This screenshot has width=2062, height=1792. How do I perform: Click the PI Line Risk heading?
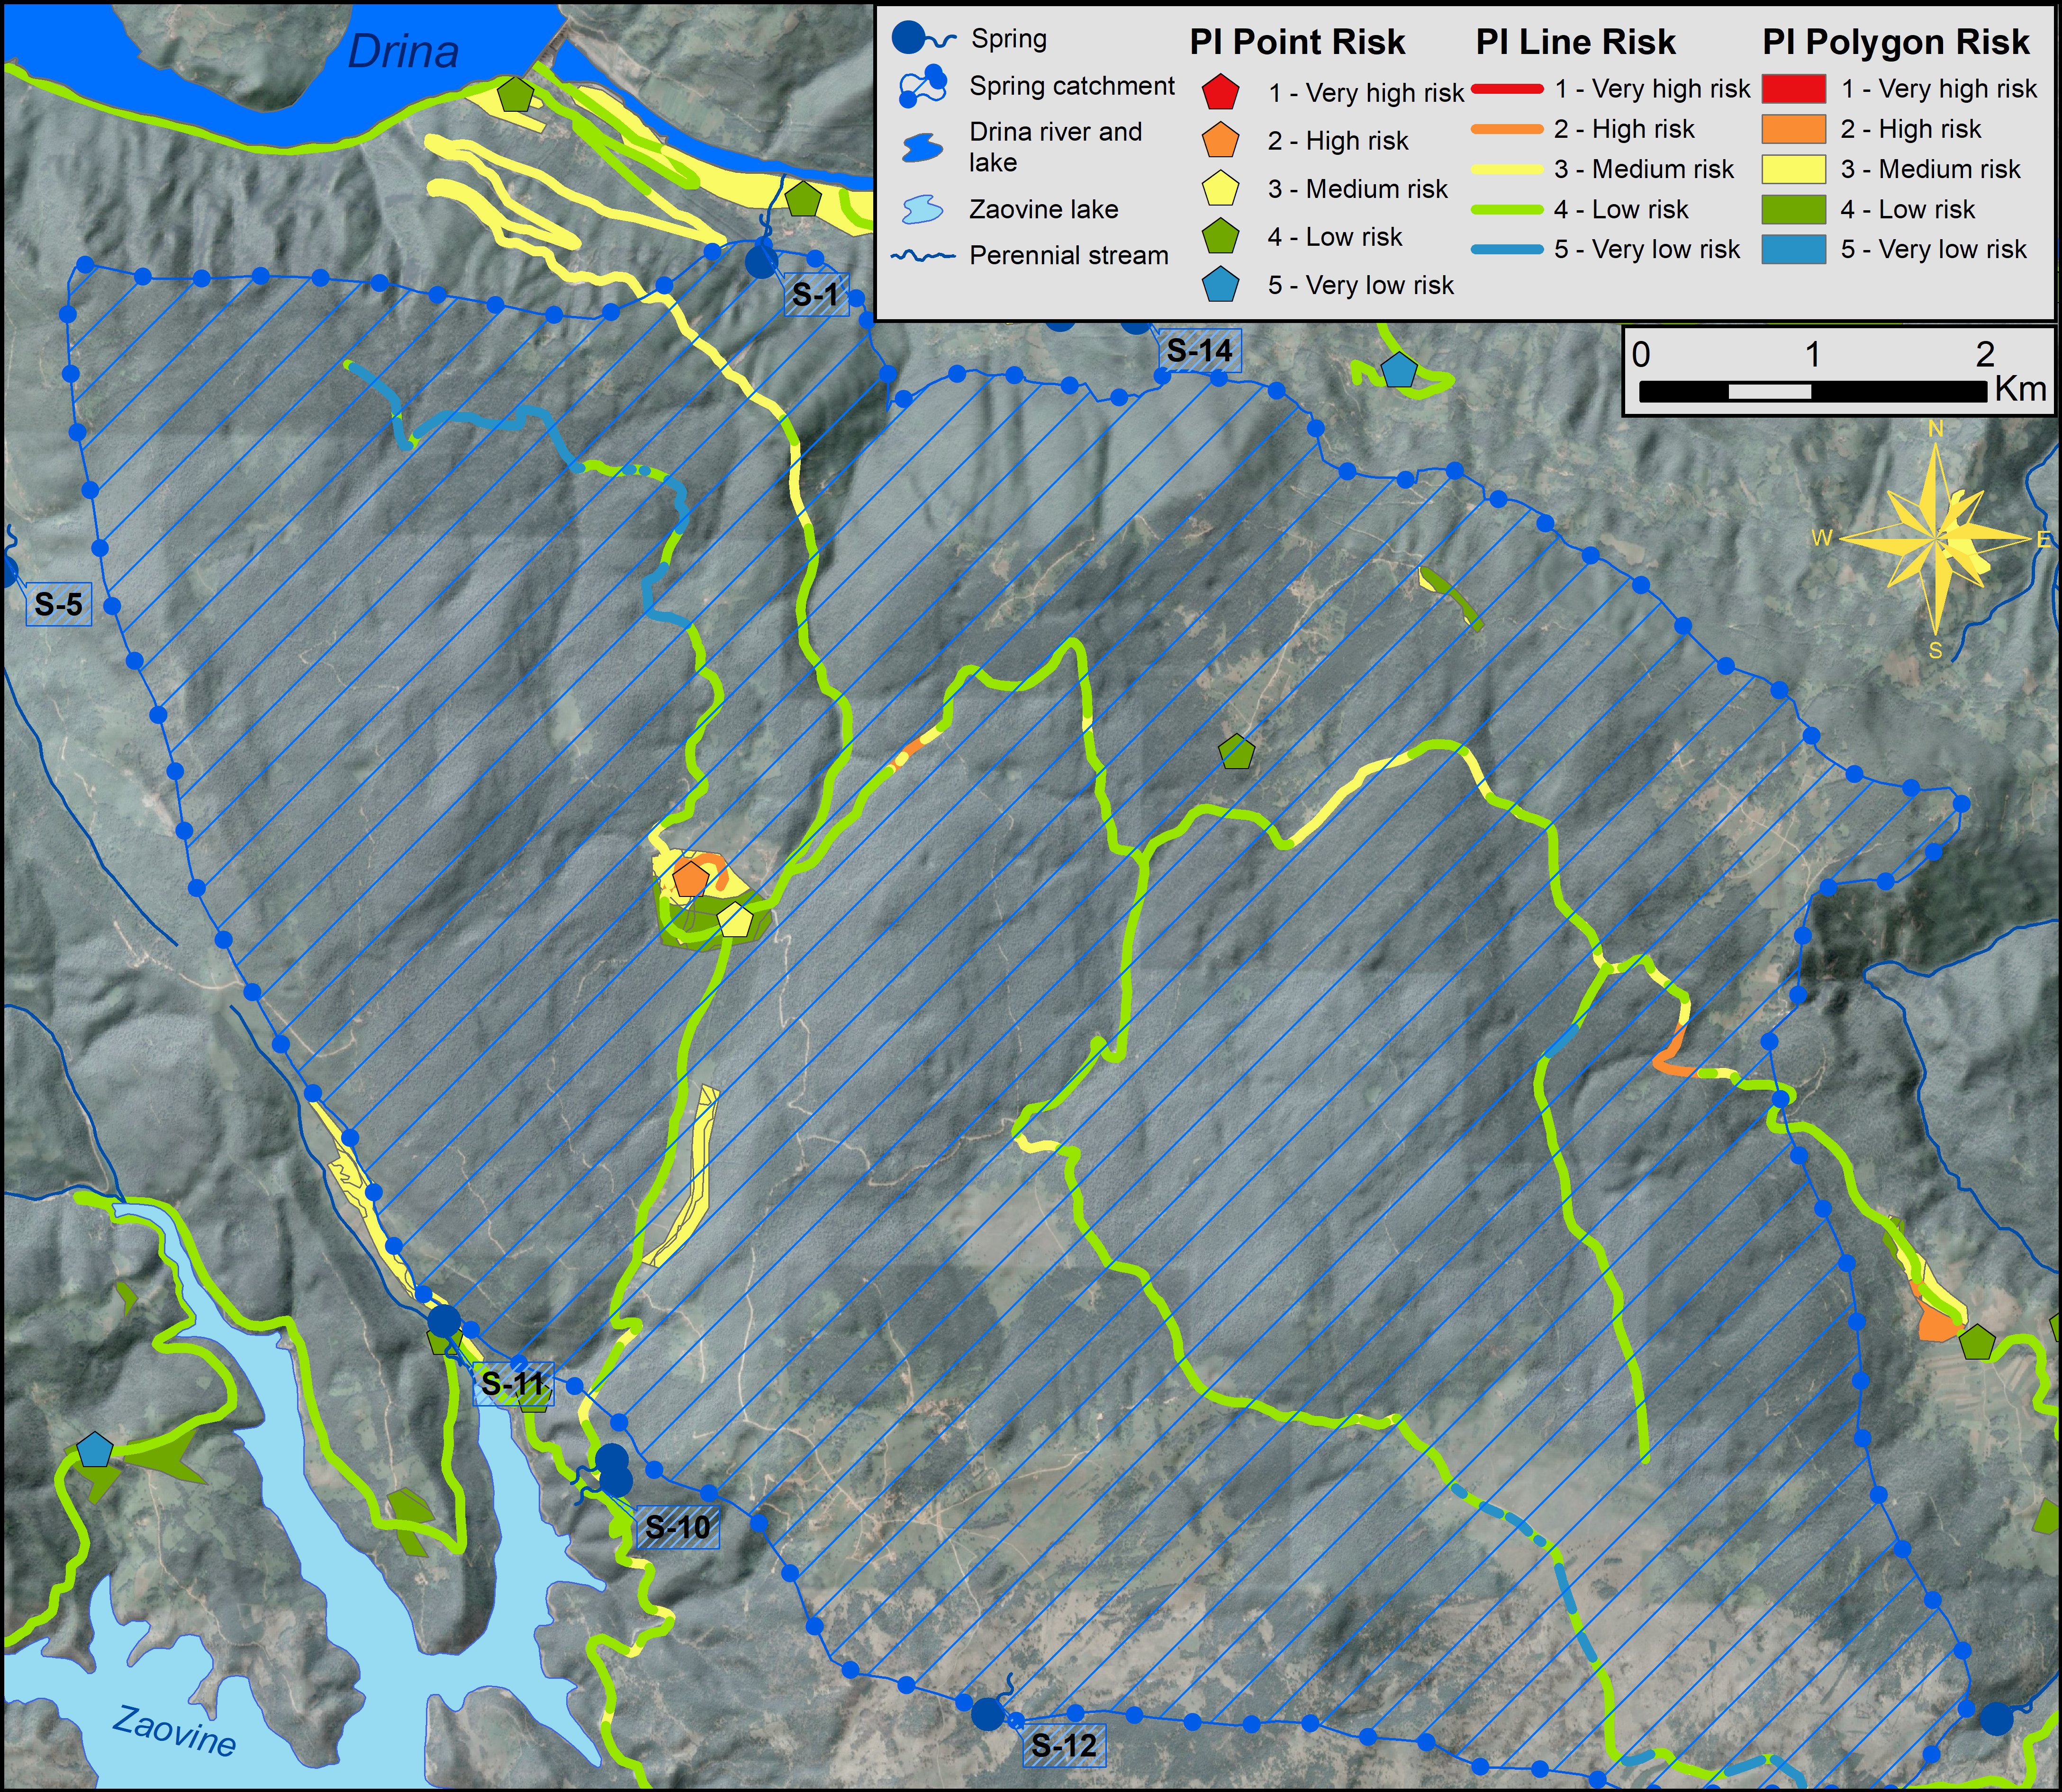[1576, 42]
